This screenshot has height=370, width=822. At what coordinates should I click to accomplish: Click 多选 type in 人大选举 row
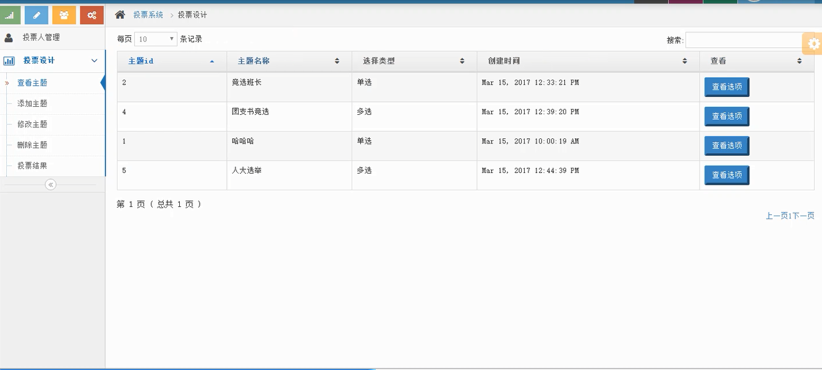pos(364,170)
